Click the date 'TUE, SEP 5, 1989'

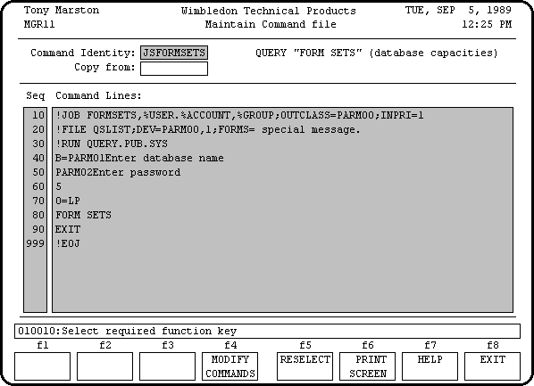click(x=458, y=10)
